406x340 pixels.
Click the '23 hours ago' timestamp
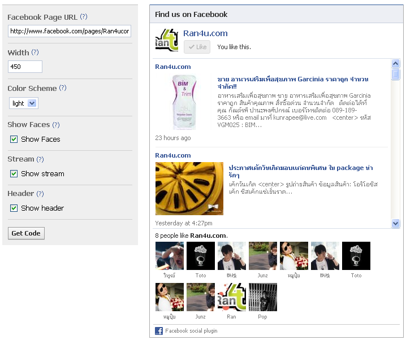(173, 138)
